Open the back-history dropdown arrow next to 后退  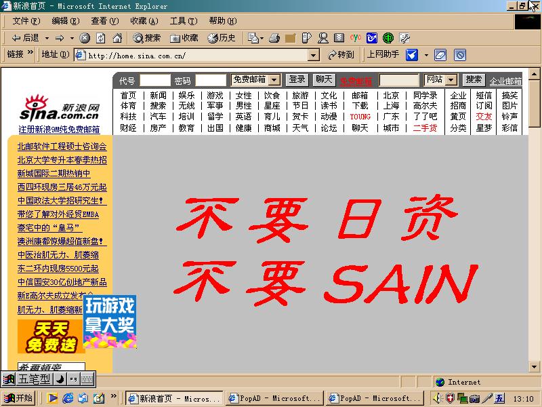click(47, 38)
